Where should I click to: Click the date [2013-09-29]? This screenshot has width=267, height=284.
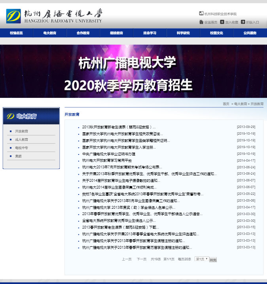click(246, 127)
